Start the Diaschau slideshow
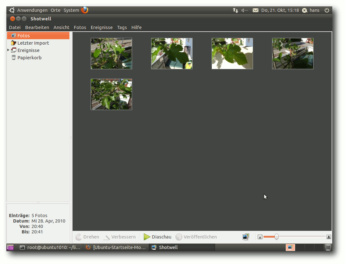The width and height of the screenshot is (345, 264). [157, 237]
